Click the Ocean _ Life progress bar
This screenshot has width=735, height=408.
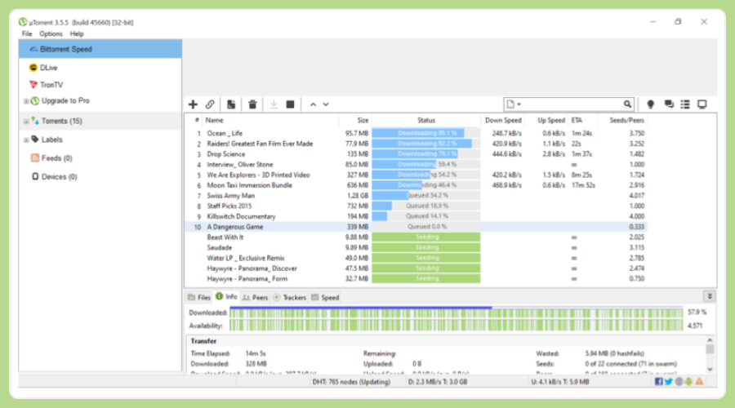click(426, 133)
